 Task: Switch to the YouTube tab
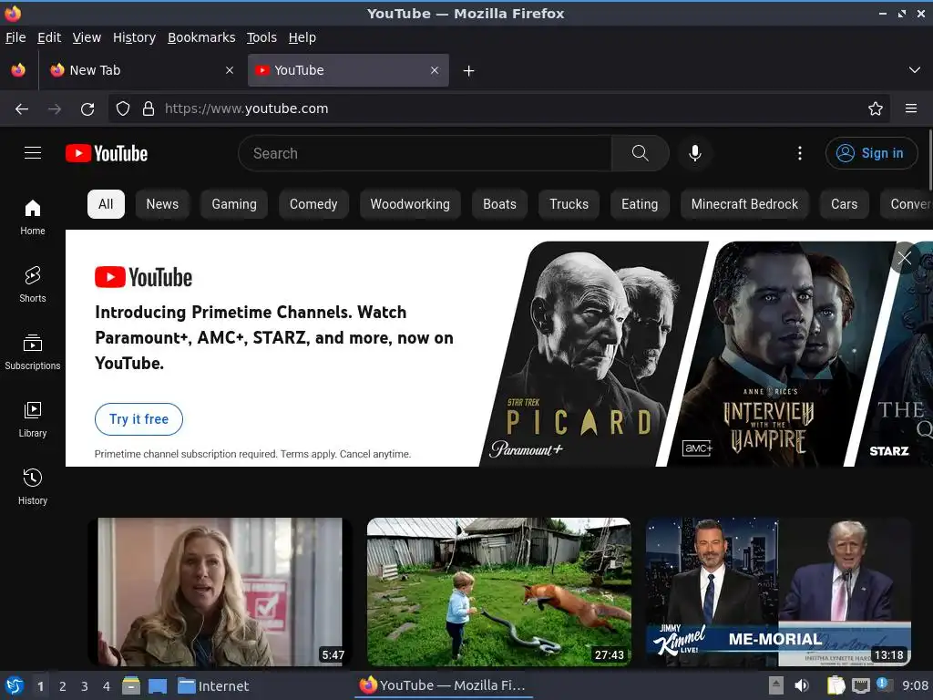348,70
